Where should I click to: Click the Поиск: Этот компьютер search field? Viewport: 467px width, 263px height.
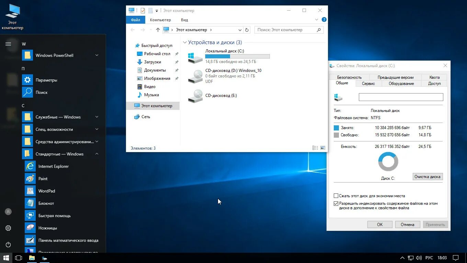pyautogui.click(x=289, y=30)
